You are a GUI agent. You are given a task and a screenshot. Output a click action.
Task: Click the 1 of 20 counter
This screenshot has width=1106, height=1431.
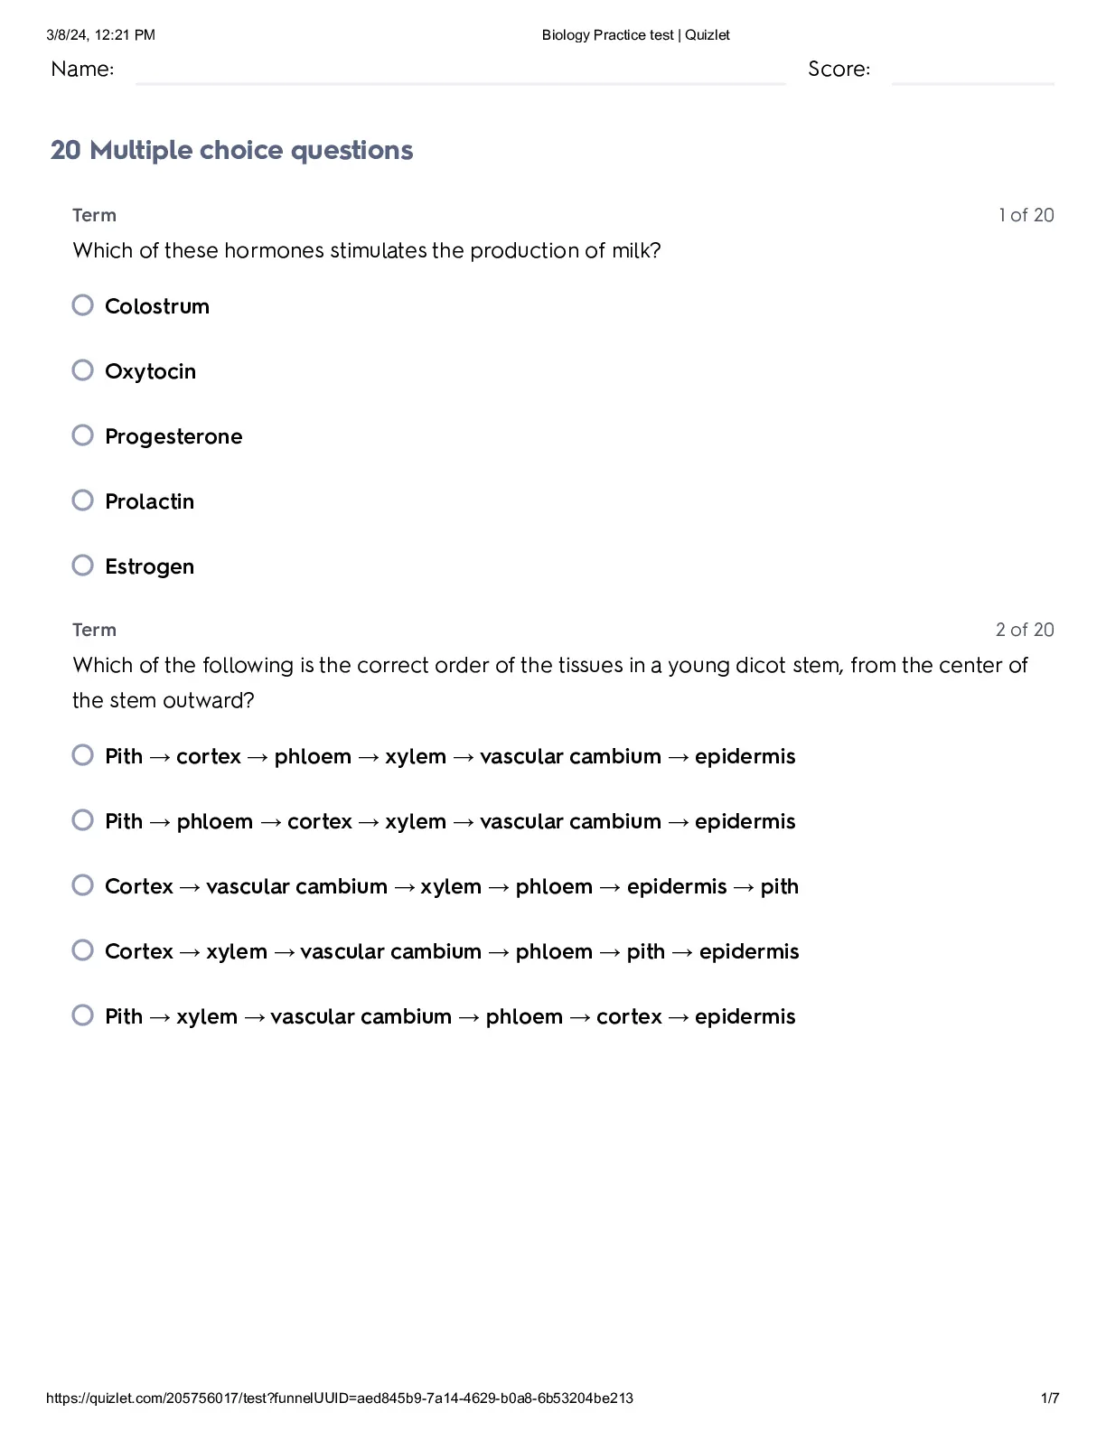(1026, 215)
